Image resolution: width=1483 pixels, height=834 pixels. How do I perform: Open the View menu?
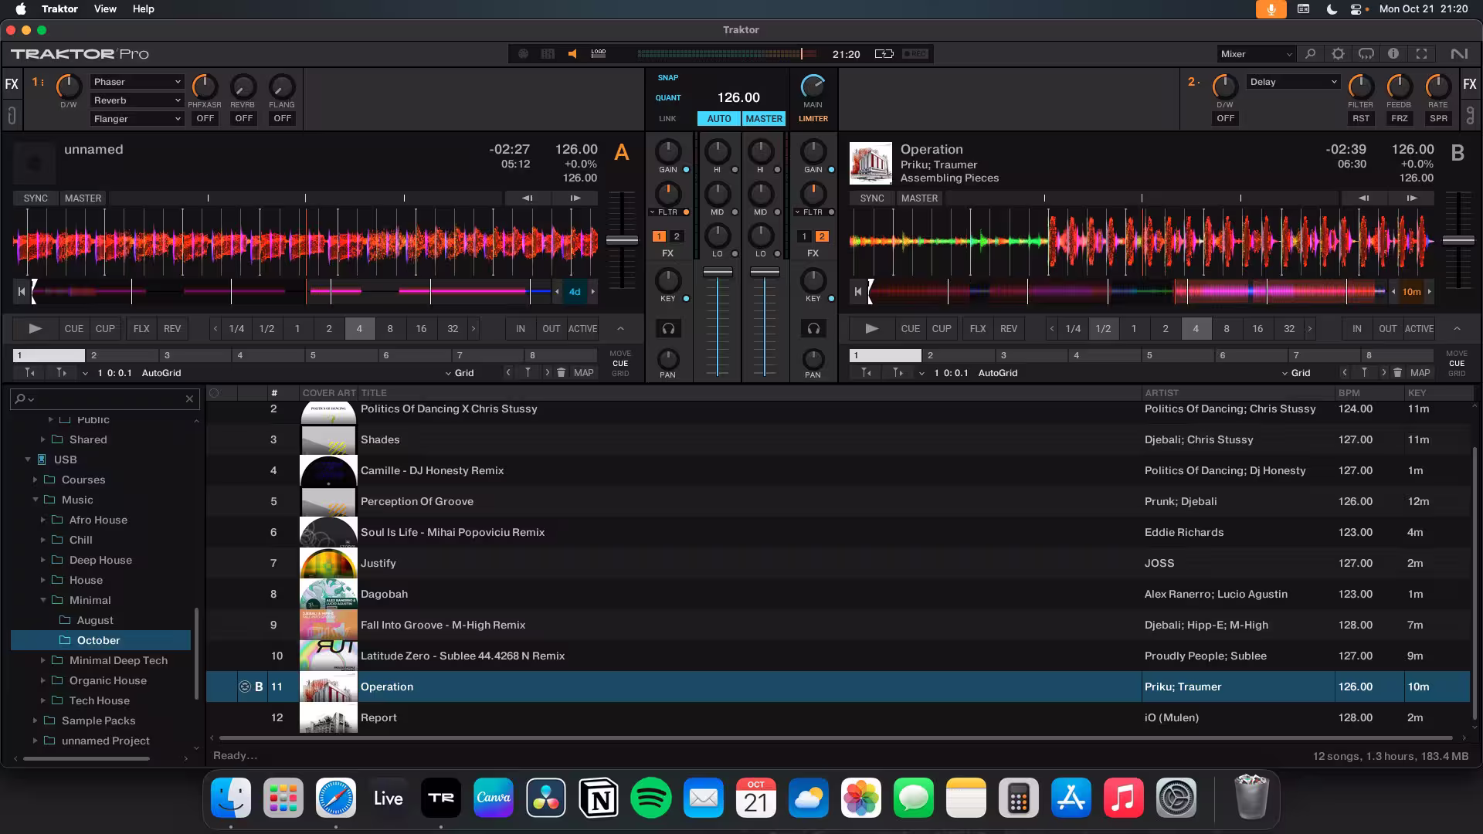pos(105,9)
